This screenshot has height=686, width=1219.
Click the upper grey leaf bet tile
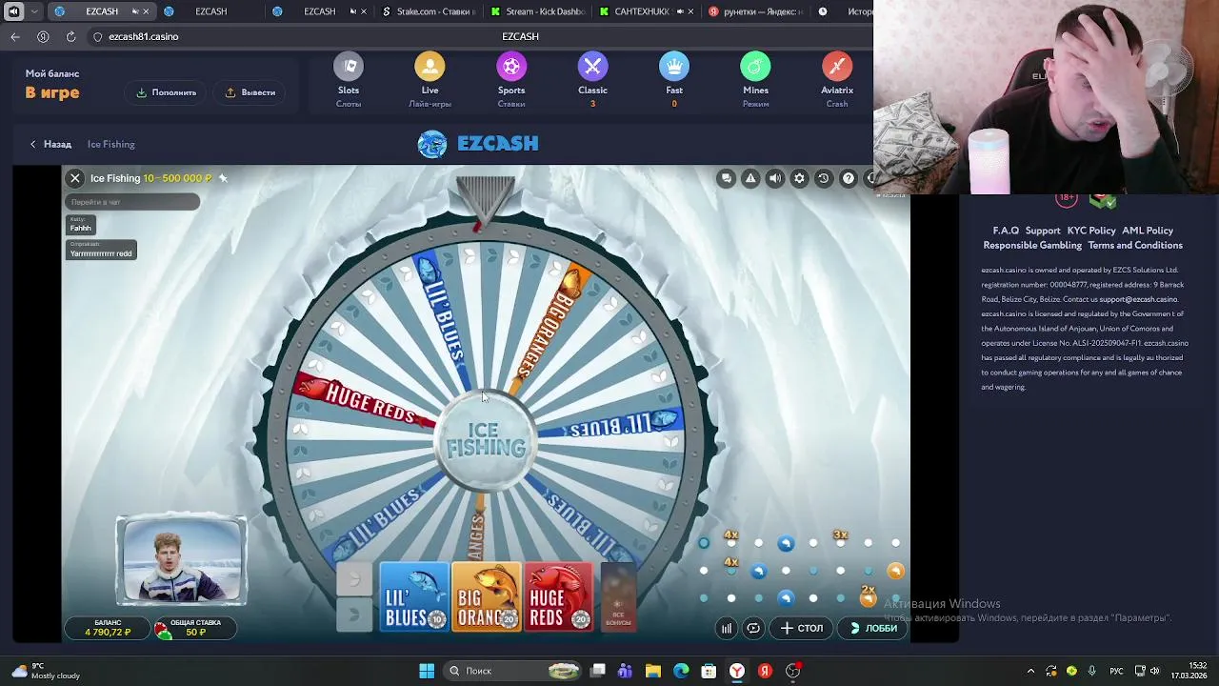coord(354,579)
